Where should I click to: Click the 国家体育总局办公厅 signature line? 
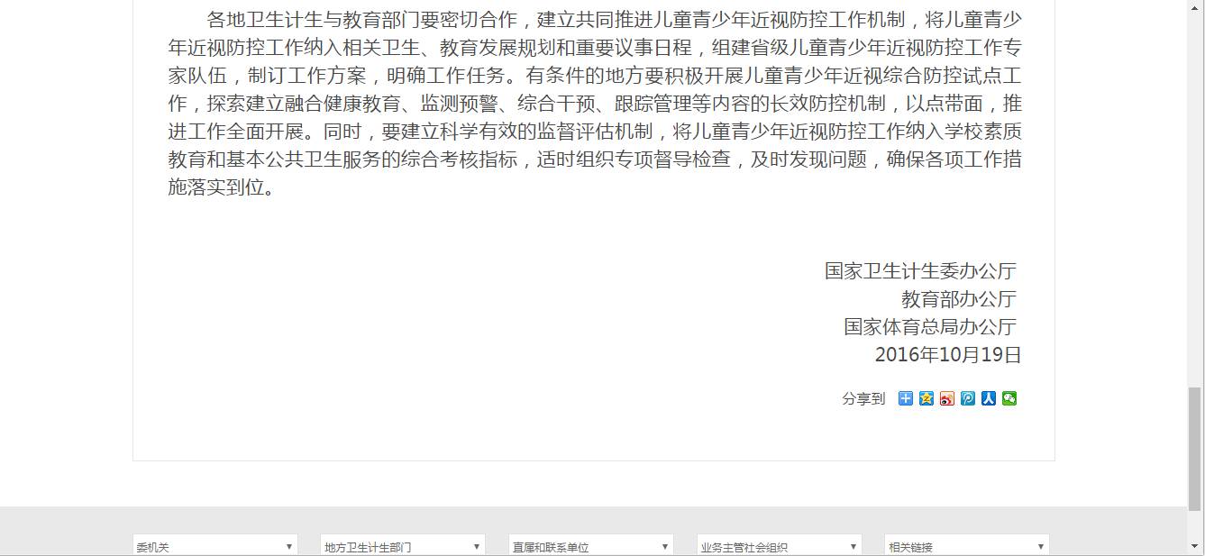928,326
